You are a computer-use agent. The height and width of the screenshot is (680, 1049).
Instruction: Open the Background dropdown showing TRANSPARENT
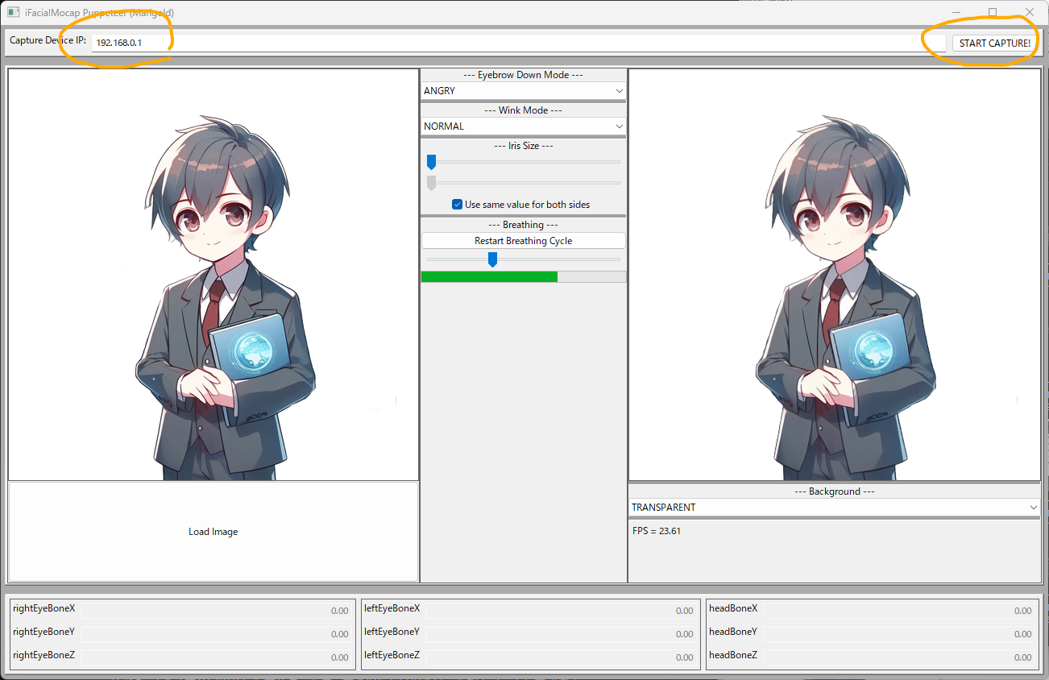834,507
